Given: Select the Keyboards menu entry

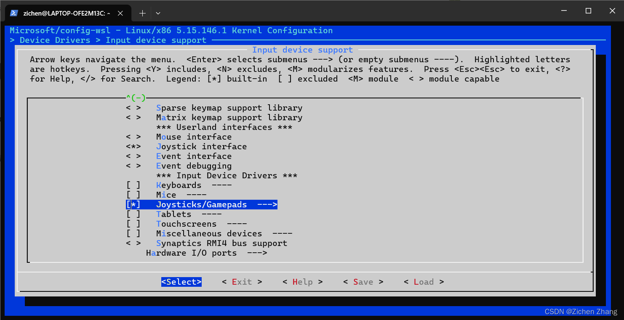Looking at the screenshot, I should point(179,185).
